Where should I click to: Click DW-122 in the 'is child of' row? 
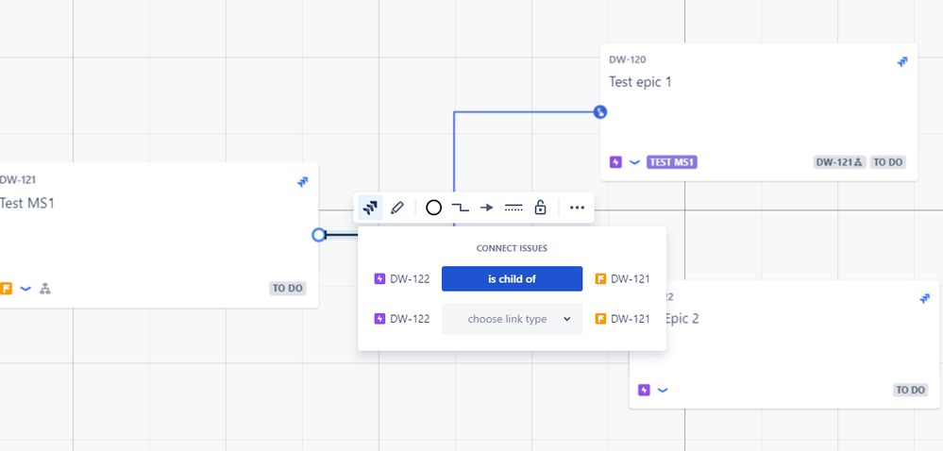pyautogui.click(x=411, y=279)
